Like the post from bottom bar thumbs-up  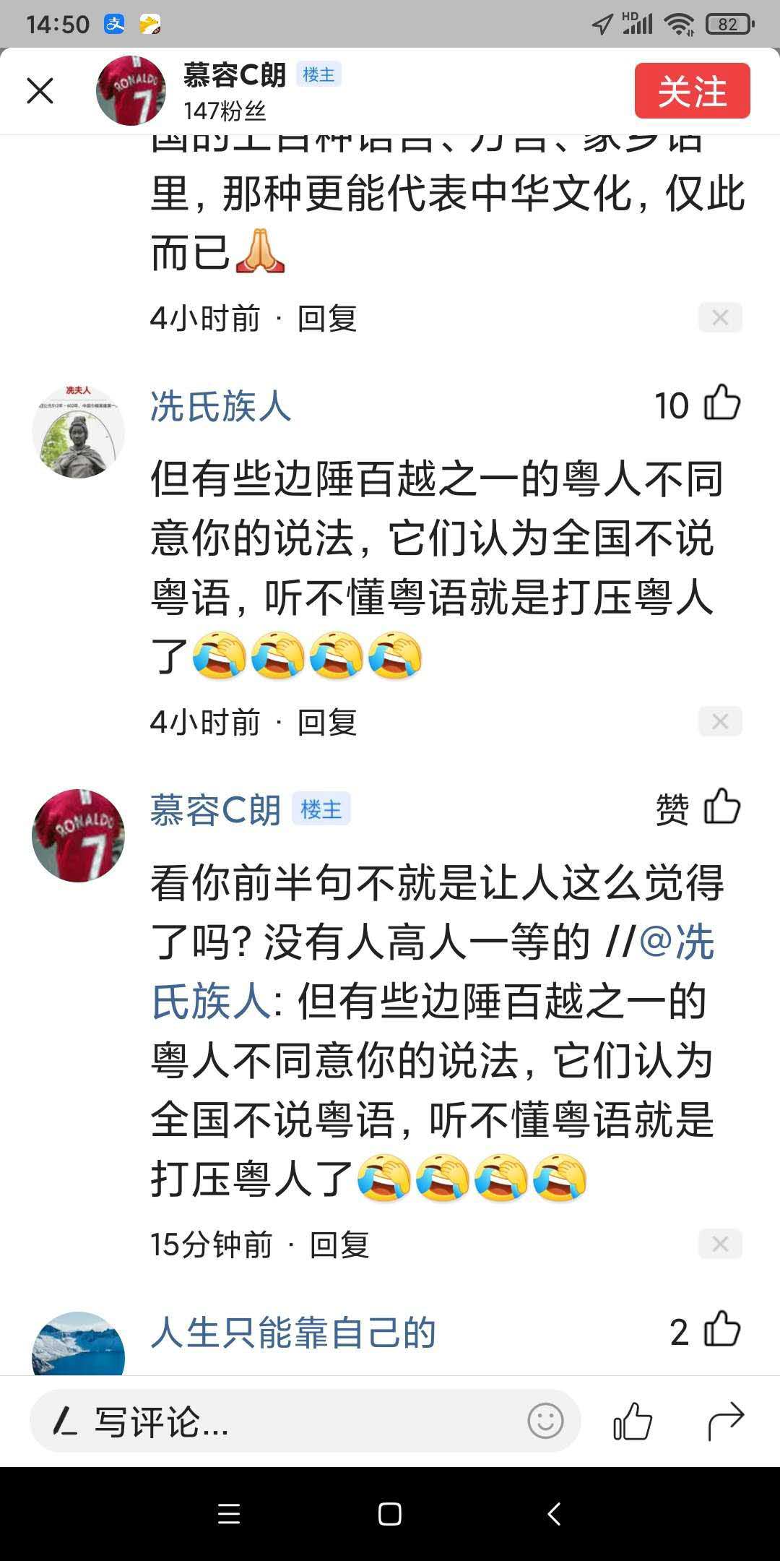point(633,1421)
